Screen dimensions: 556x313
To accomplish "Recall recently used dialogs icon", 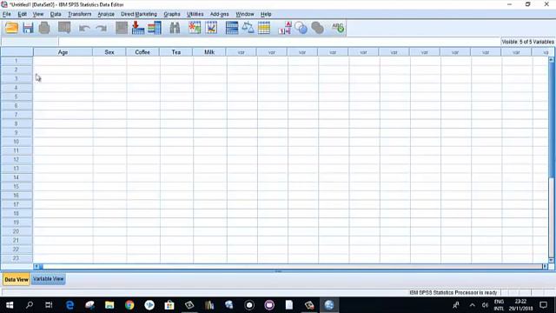I will tap(64, 28).
